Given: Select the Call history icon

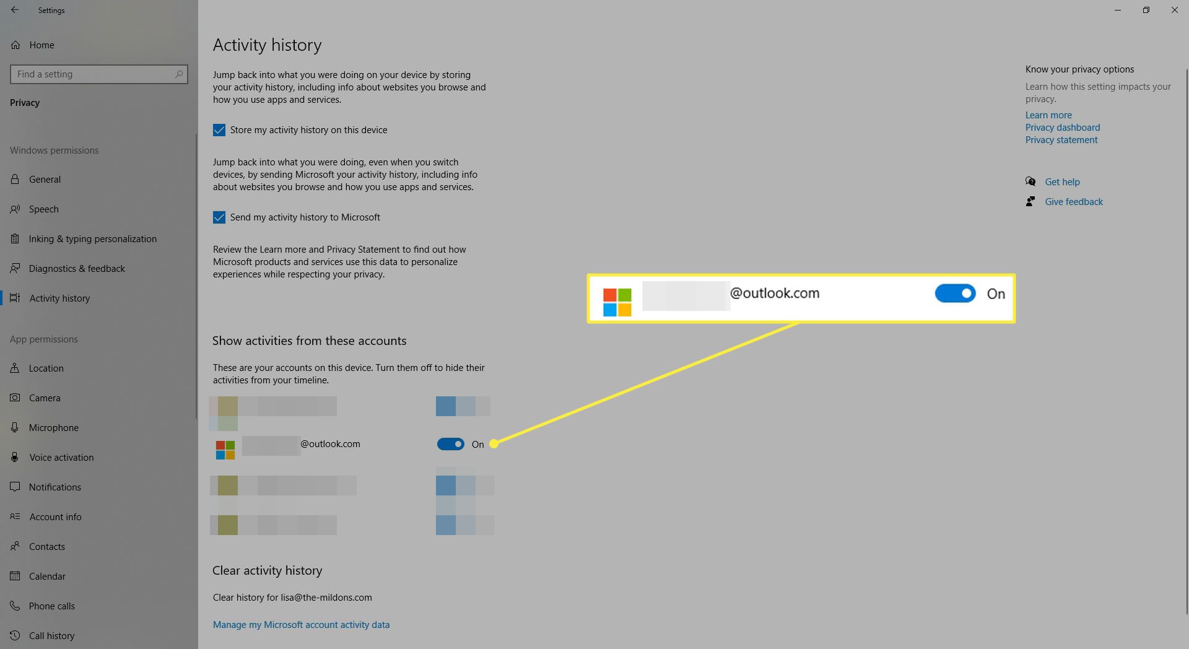Looking at the screenshot, I should pyautogui.click(x=15, y=636).
